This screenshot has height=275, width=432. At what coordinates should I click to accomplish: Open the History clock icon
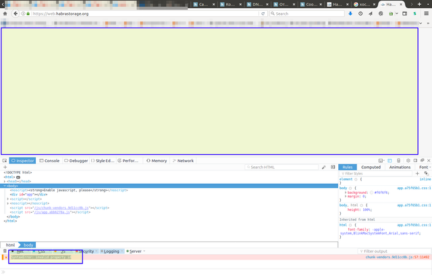[x=360, y=14]
